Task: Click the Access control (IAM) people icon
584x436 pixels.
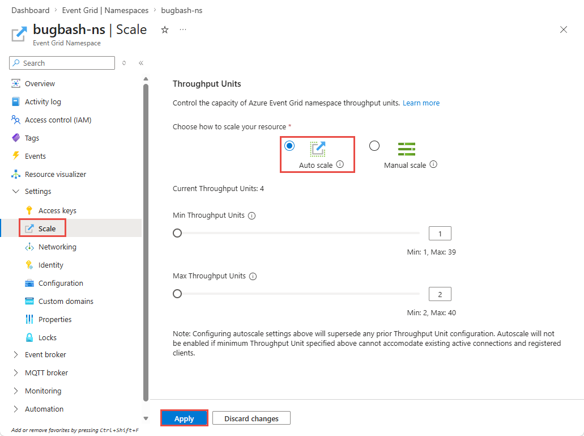Action: point(16,120)
